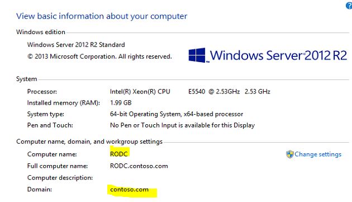The image size is (352, 202).
Task: Click the Change settings shield icon
Action: pos(290,154)
